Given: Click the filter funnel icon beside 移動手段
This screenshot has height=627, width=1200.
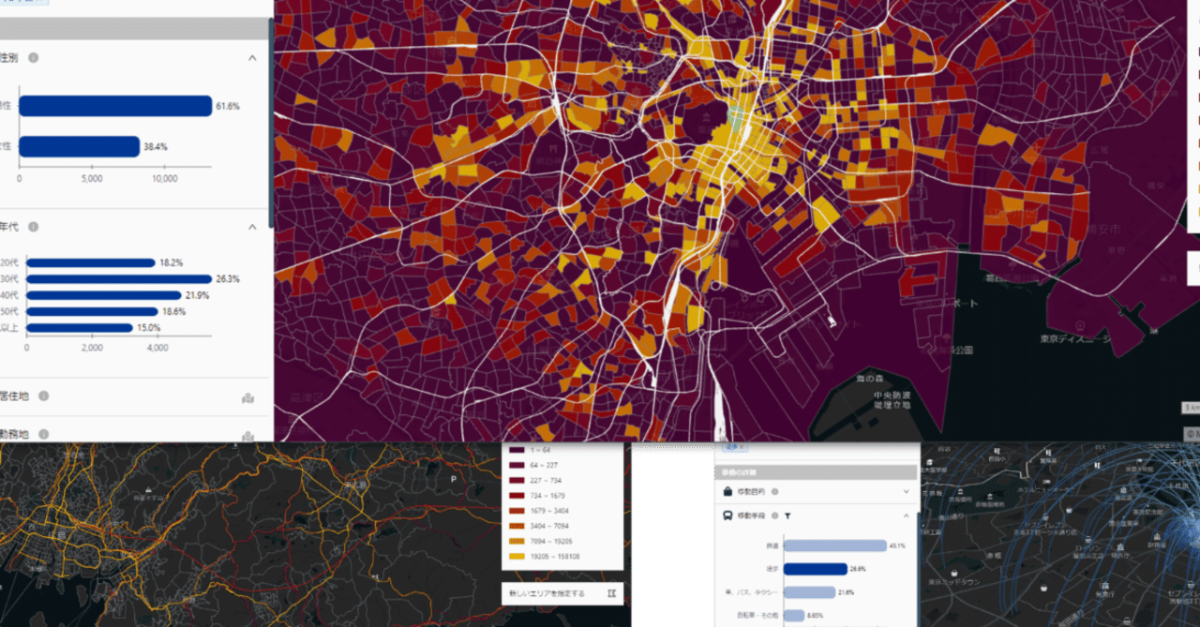Looking at the screenshot, I should (788, 515).
